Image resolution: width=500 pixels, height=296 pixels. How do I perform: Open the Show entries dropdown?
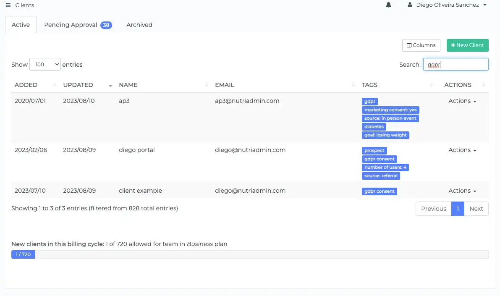pyautogui.click(x=45, y=64)
